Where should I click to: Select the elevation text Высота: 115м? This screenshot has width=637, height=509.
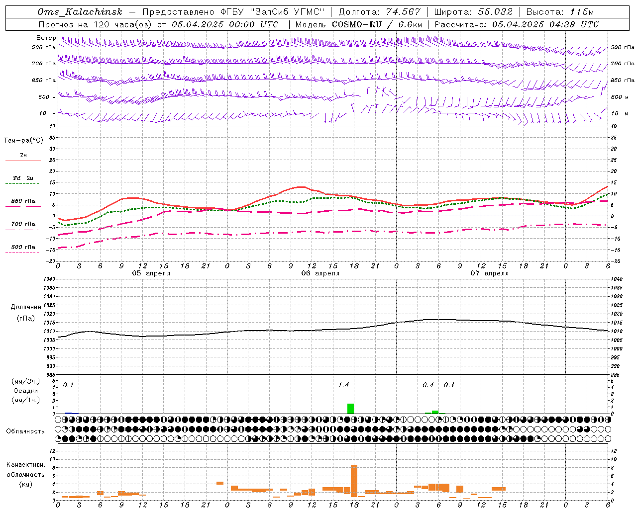(x=560, y=12)
